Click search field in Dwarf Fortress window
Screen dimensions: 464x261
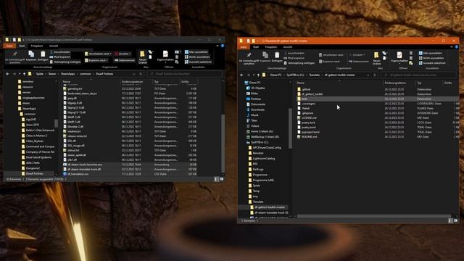(x=185, y=74)
